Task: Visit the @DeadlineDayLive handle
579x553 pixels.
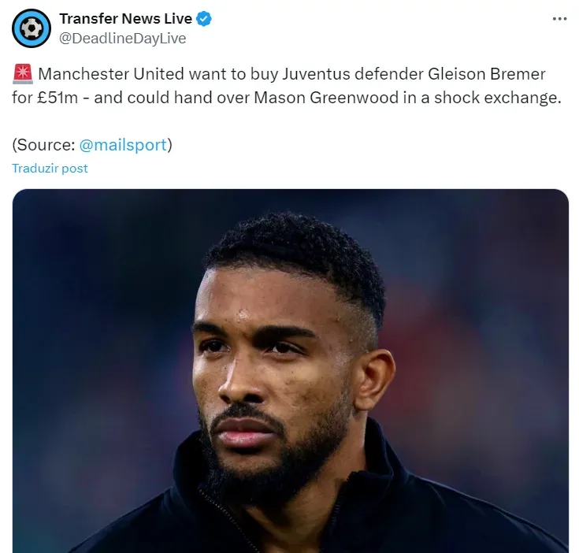Action: click(x=123, y=39)
